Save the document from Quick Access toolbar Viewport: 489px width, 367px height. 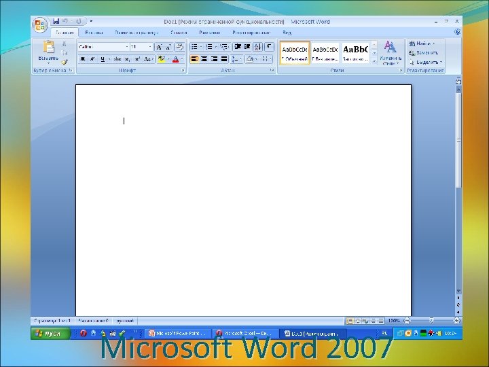pos(56,21)
